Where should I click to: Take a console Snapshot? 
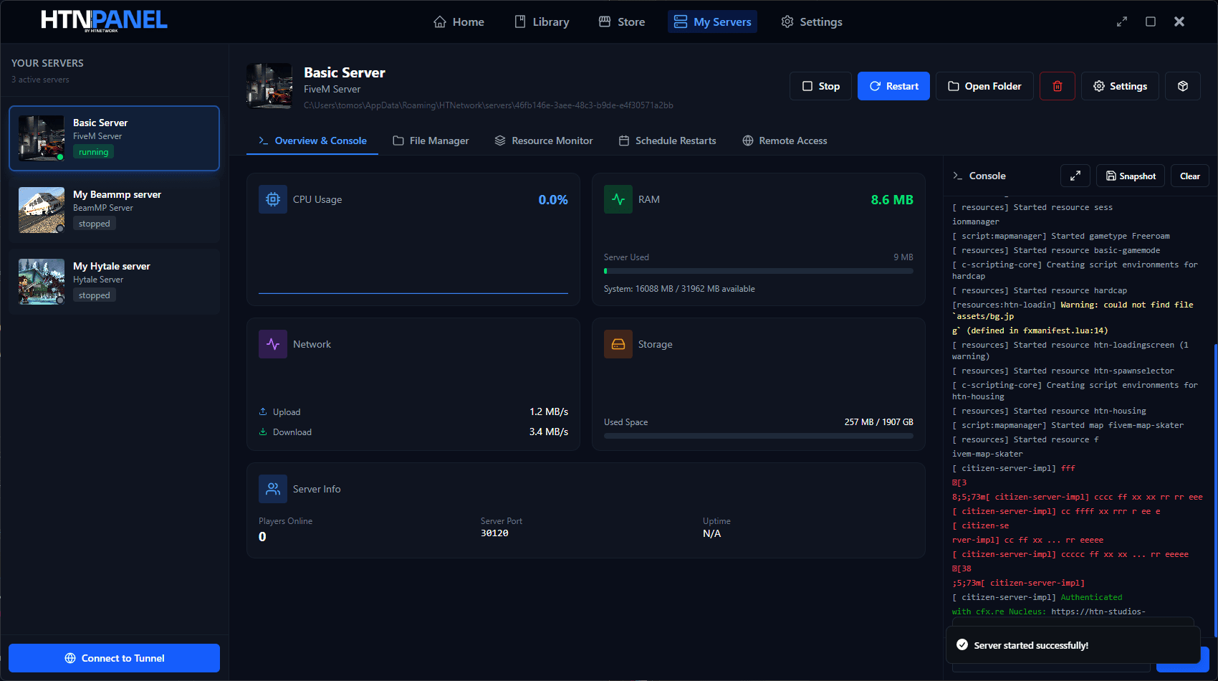click(1131, 176)
